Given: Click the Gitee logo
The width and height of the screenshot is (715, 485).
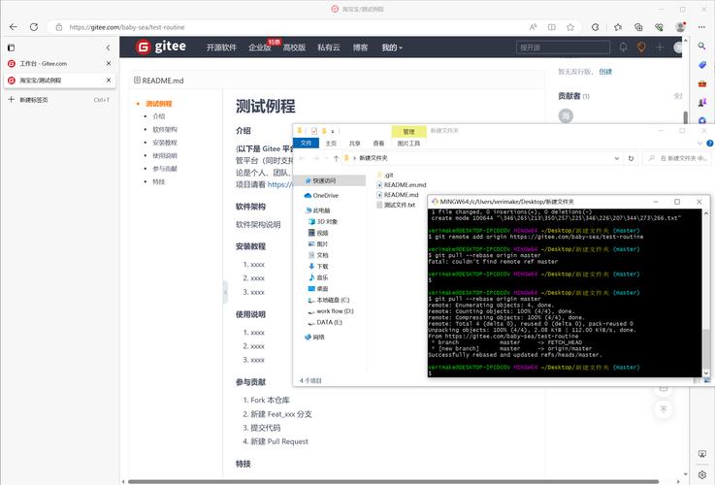Looking at the screenshot, I should point(161,47).
